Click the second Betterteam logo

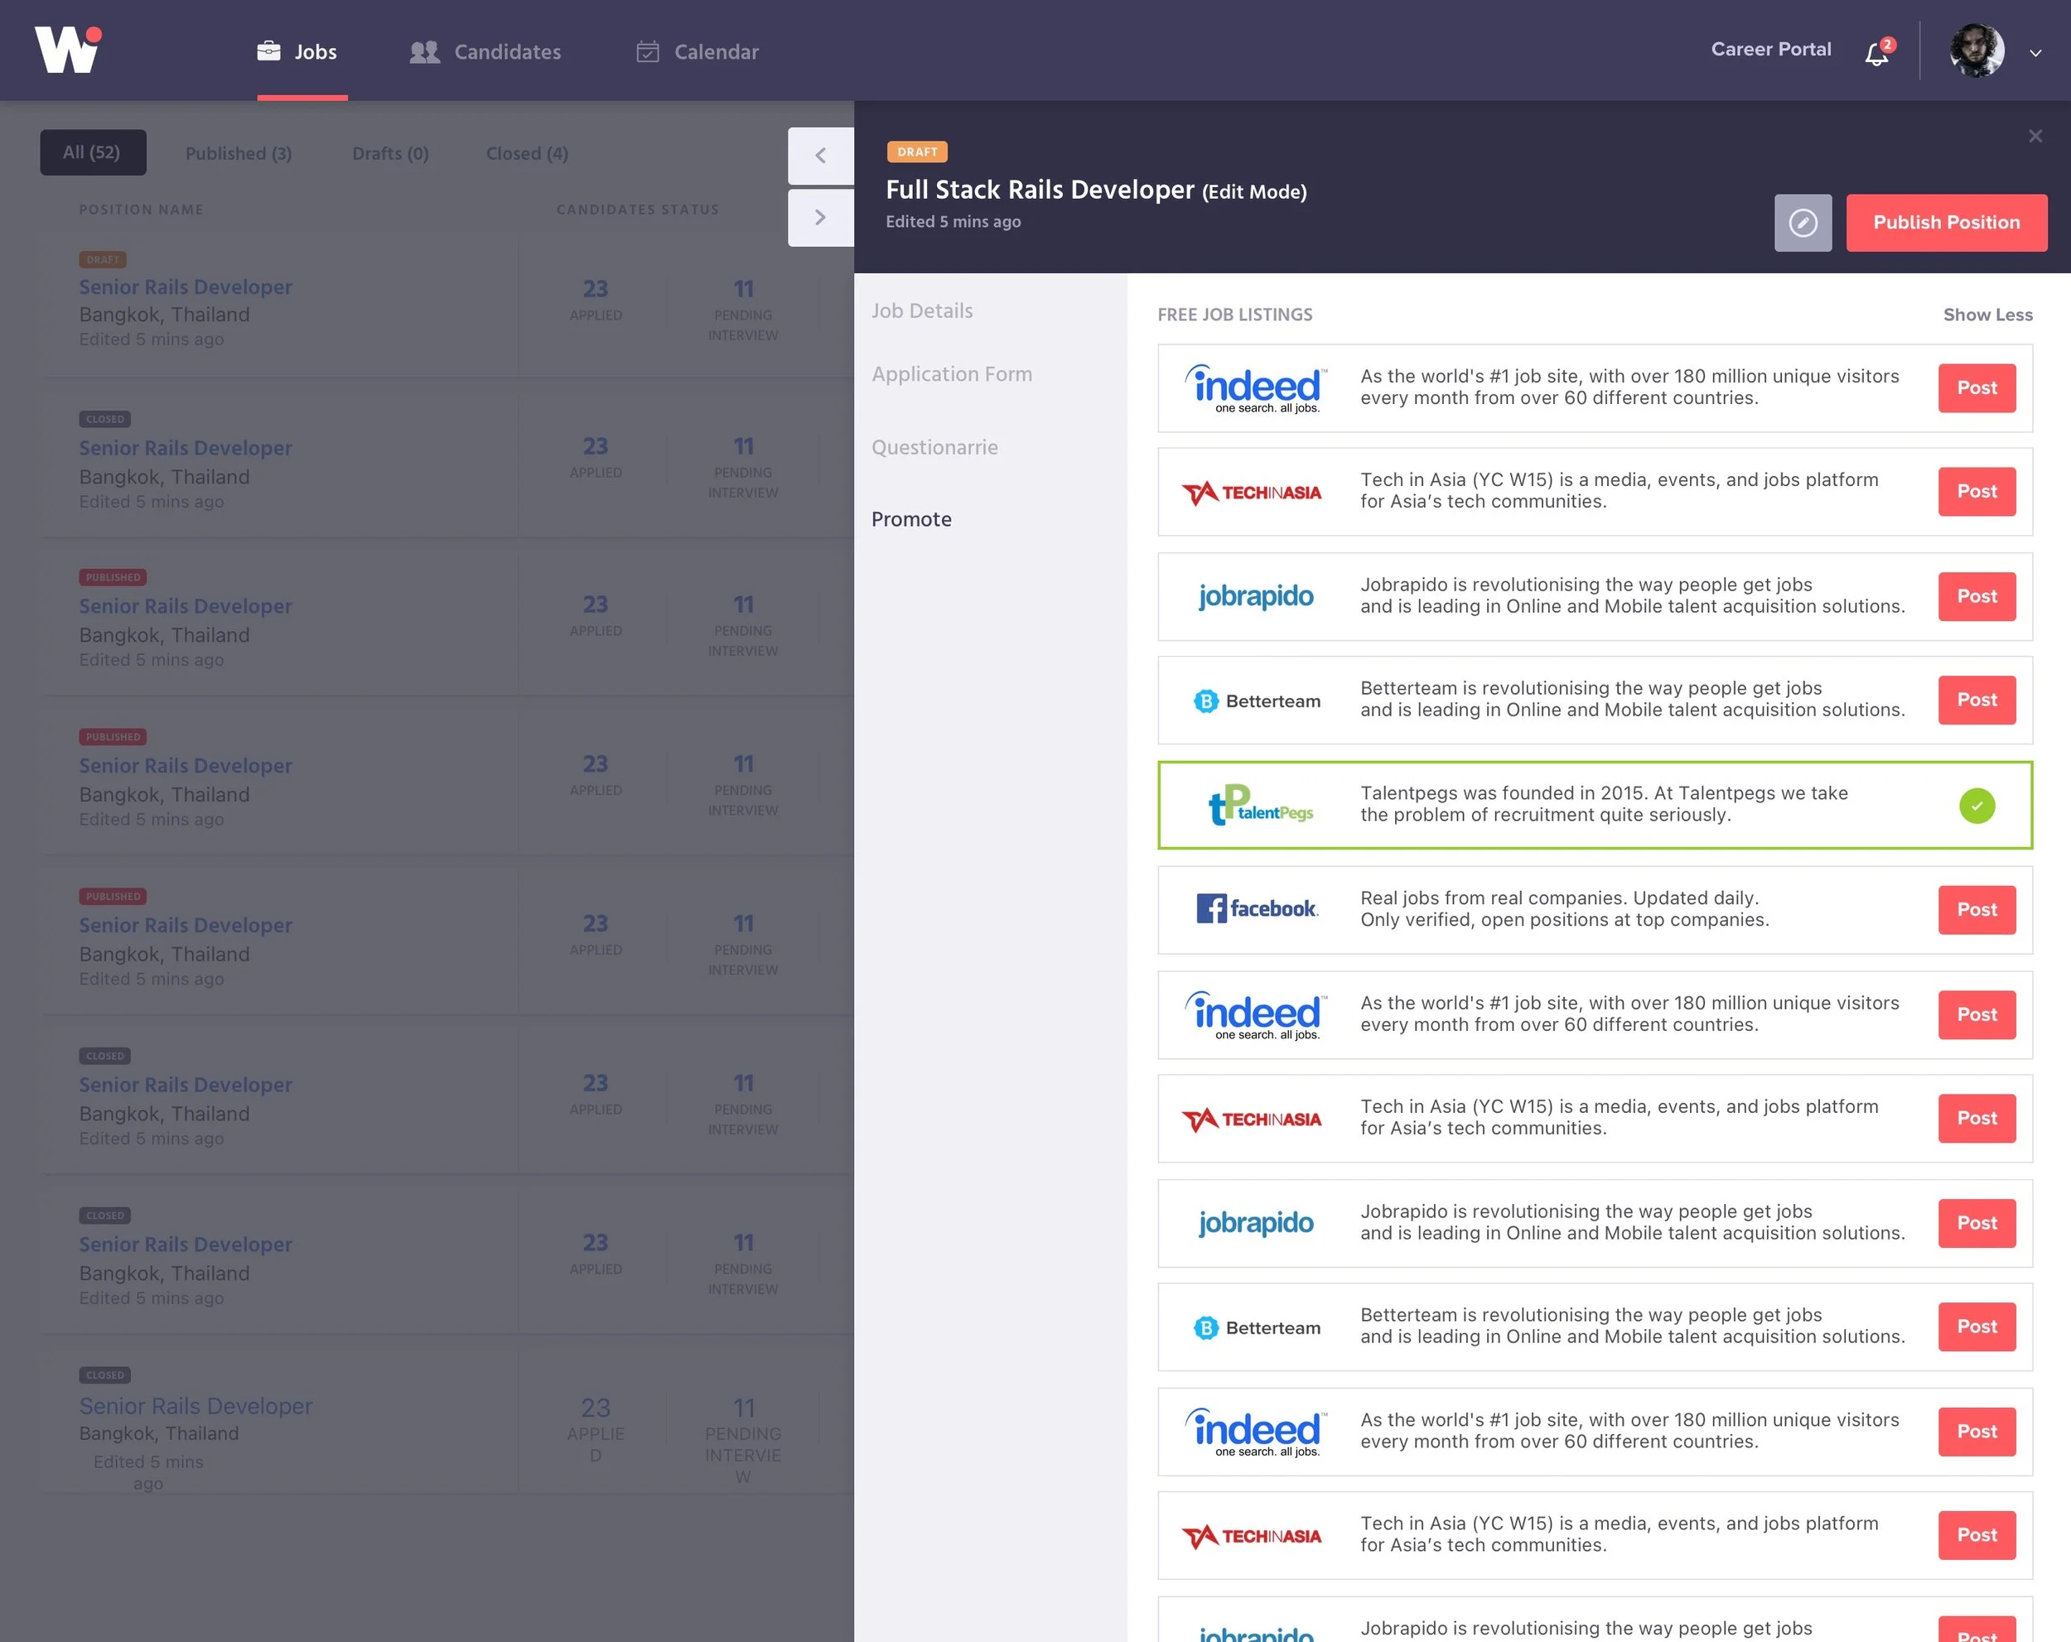pos(1257,1328)
